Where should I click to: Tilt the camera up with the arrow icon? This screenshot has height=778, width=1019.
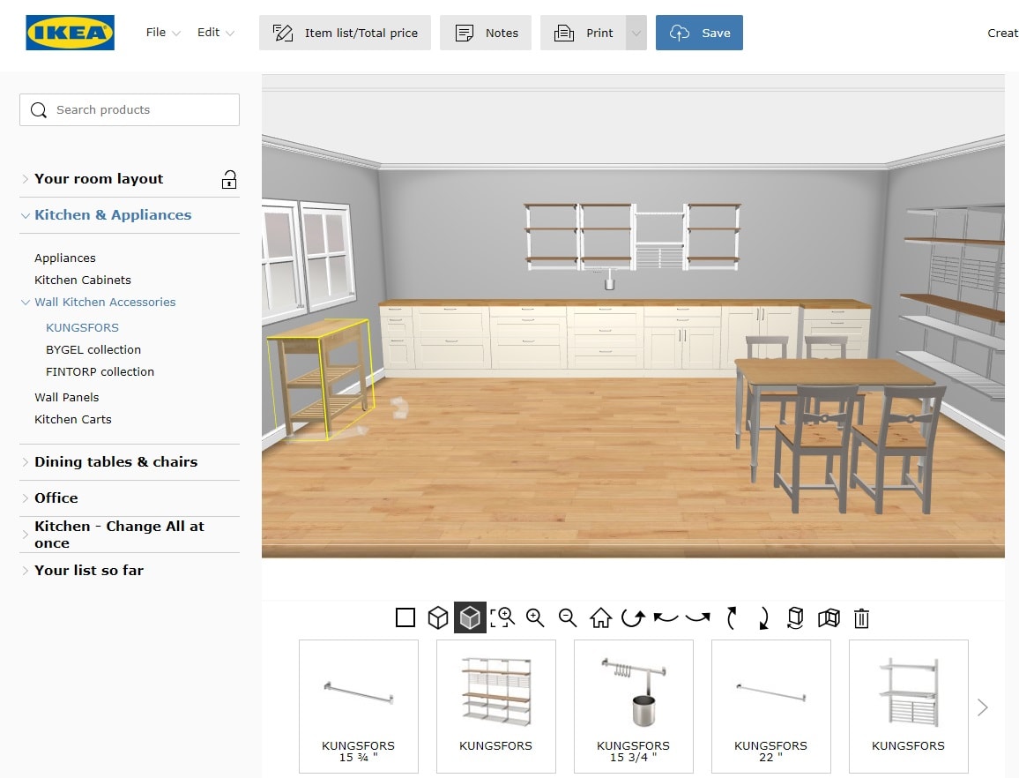(731, 617)
